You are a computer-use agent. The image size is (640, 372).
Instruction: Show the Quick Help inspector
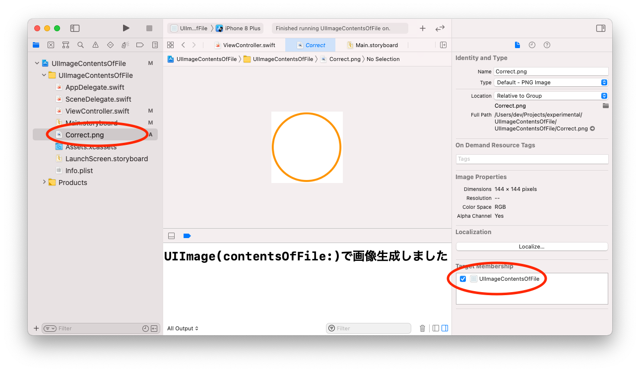[x=547, y=45]
